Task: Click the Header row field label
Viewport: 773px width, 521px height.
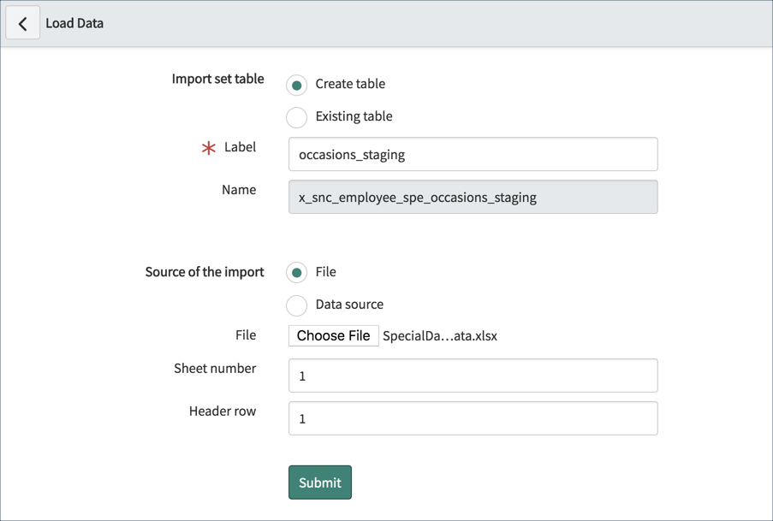Action: (x=223, y=411)
